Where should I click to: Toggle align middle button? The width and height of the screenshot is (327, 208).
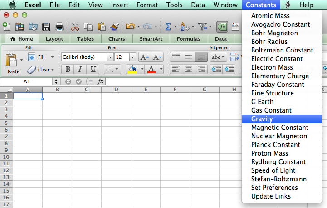point(189,57)
